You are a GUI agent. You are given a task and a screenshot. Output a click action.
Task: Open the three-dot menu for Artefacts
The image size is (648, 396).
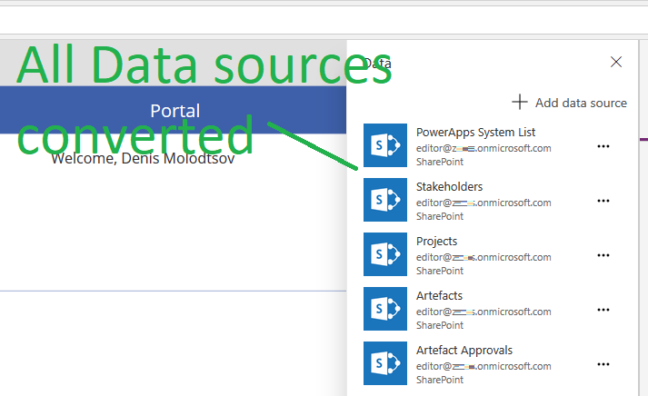(x=603, y=310)
